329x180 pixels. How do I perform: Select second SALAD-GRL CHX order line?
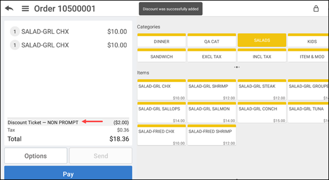pos(68,45)
